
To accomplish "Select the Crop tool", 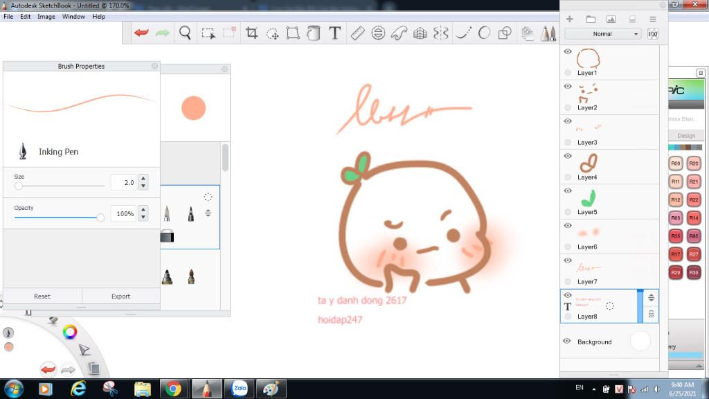I will pos(251,33).
